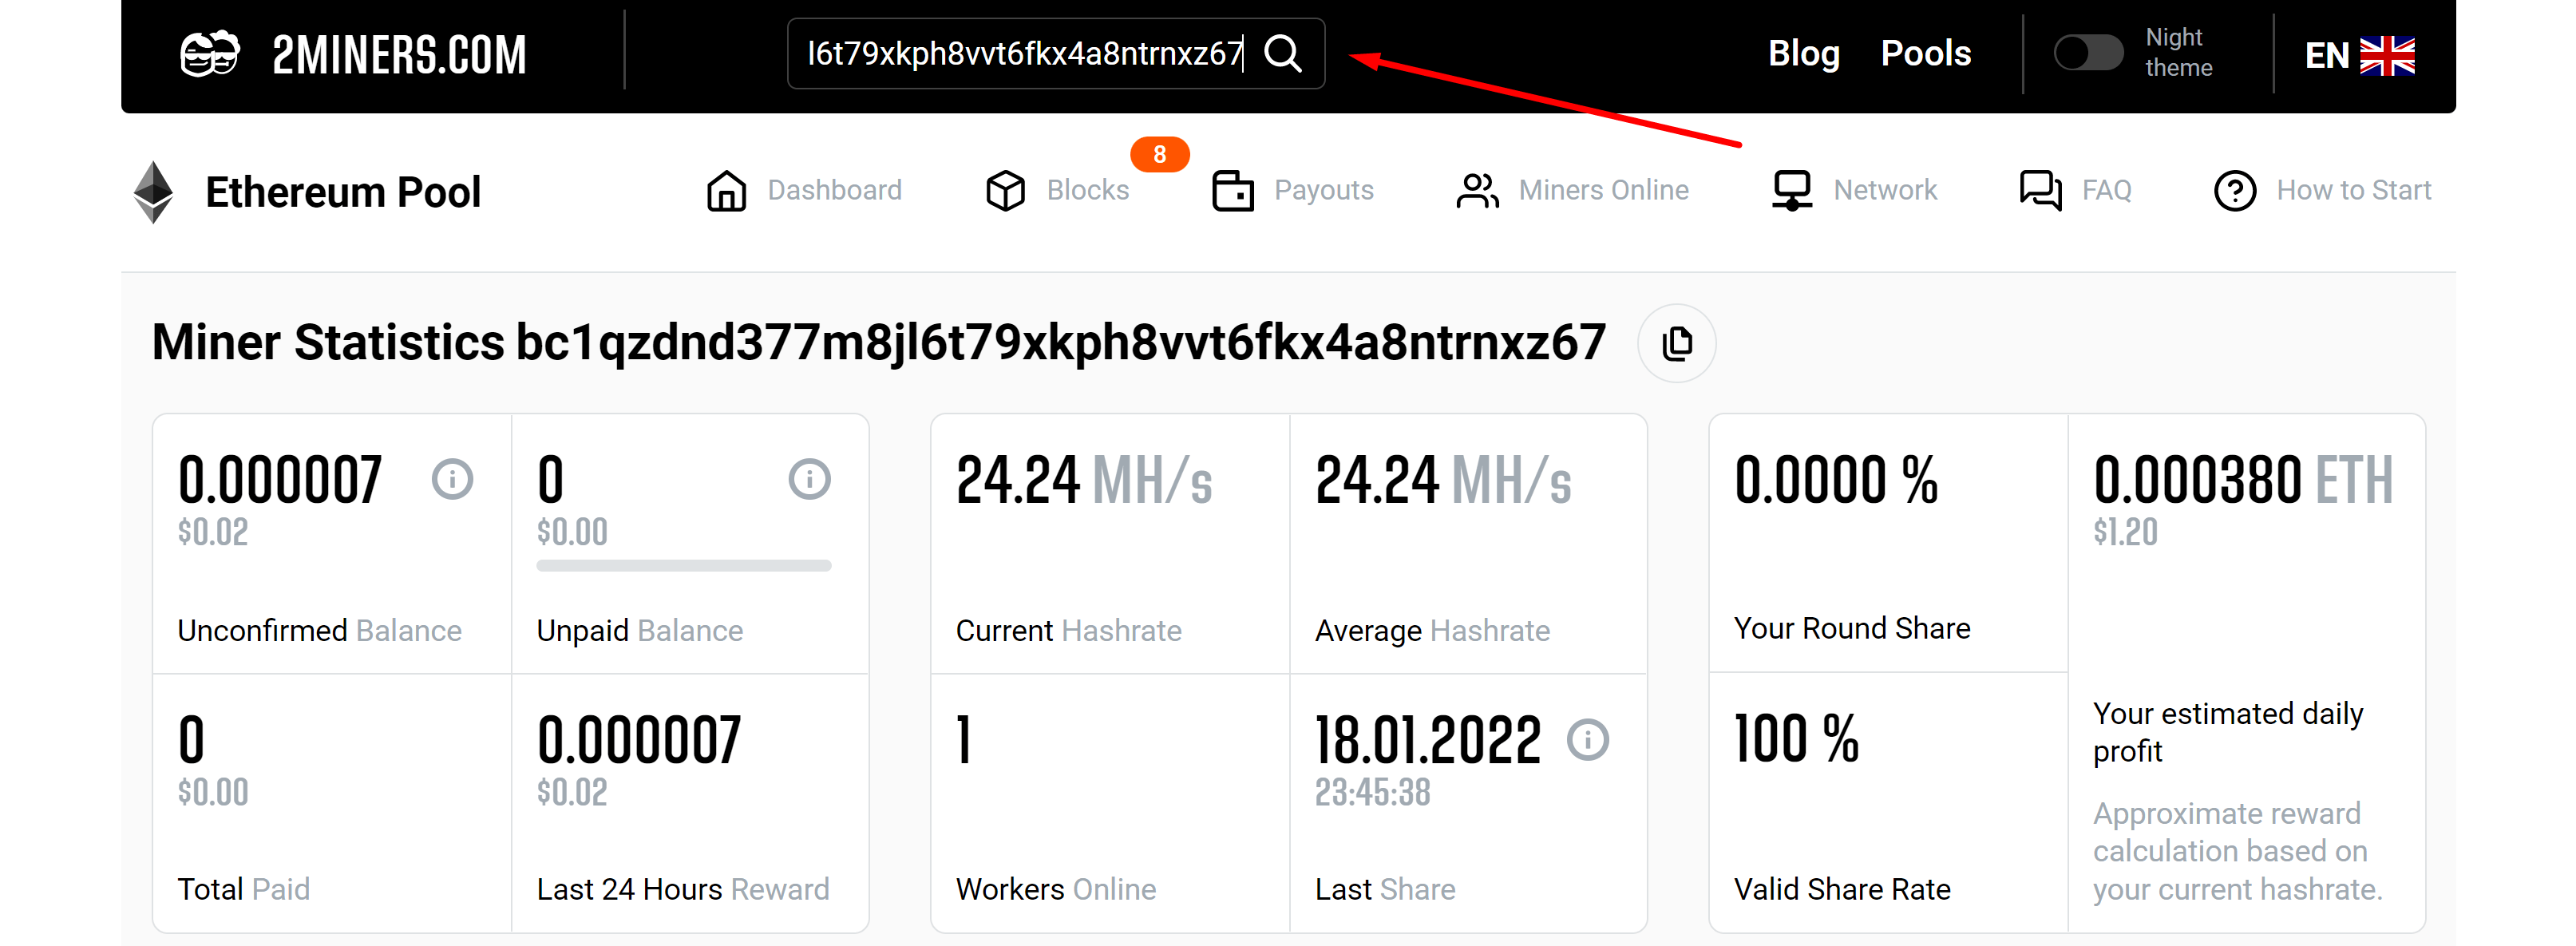Copy miner address with clipboard icon
The height and width of the screenshot is (946, 2576).
coord(1676,343)
